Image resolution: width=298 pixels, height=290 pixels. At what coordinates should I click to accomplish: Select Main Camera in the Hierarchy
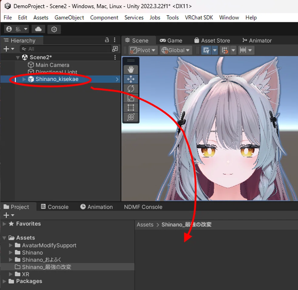(52, 65)
